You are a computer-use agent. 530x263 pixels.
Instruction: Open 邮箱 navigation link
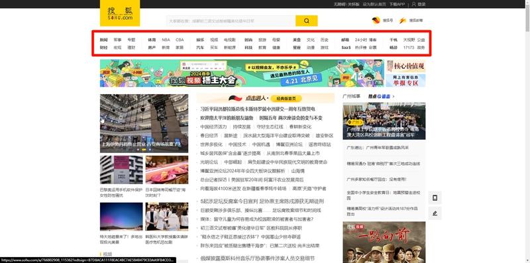pos(344,40)
